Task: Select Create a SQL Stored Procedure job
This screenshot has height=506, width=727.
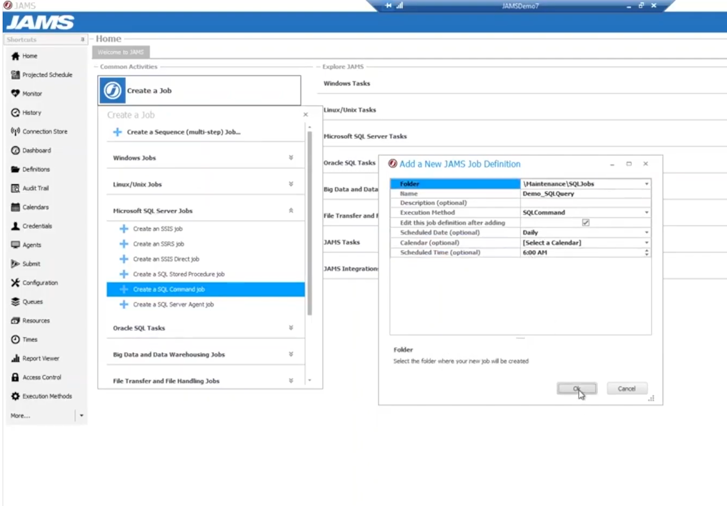Action: [178, 274]
